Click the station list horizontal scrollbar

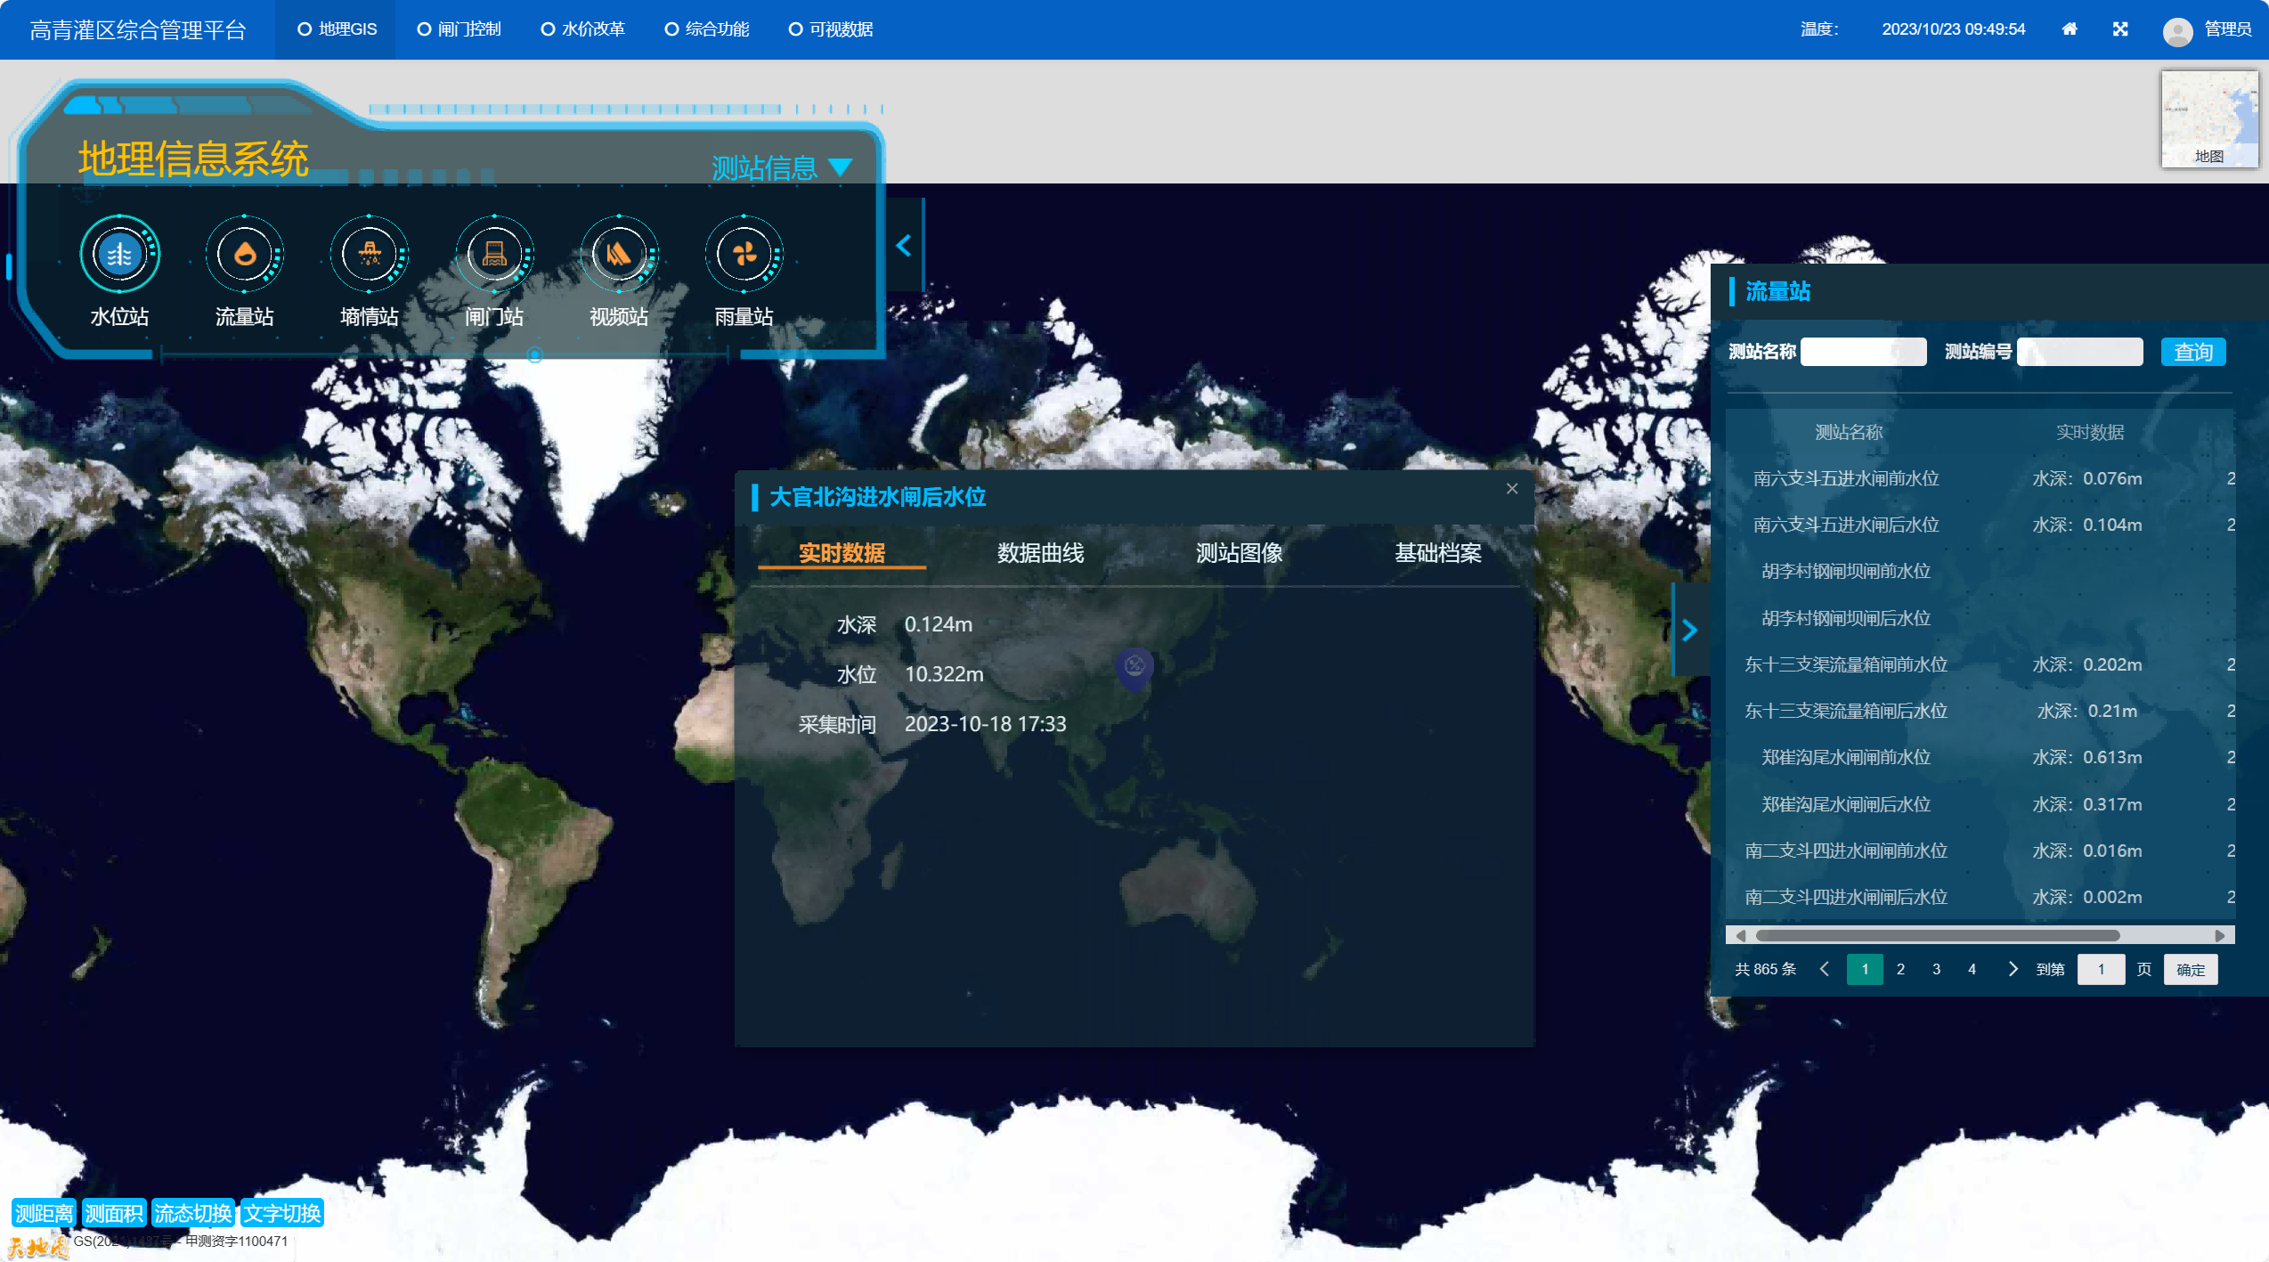tap(1937, 935)
